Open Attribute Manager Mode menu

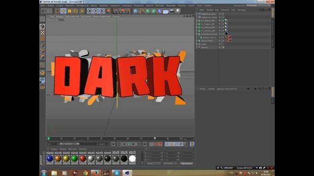click(203, 89)
